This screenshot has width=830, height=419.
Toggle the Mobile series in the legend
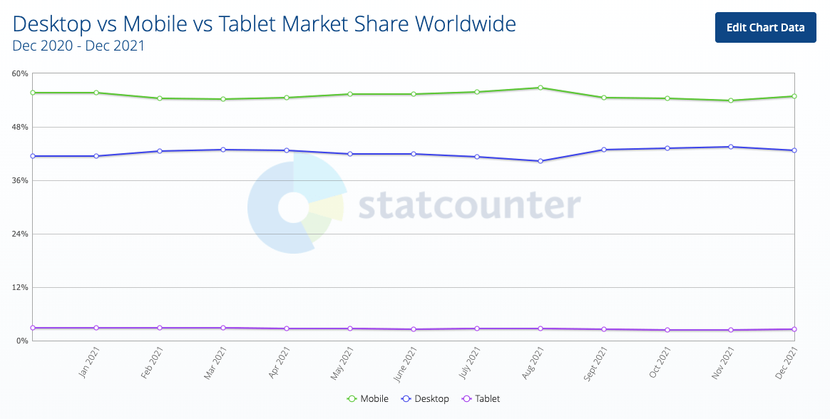click(x=374, y=399)
